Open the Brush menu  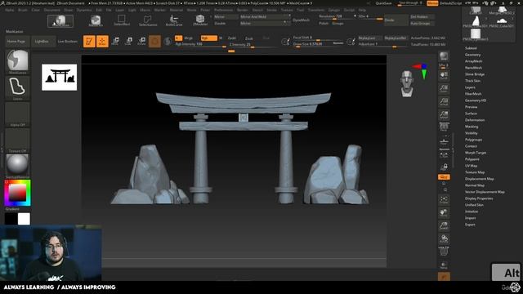point(23,10)
